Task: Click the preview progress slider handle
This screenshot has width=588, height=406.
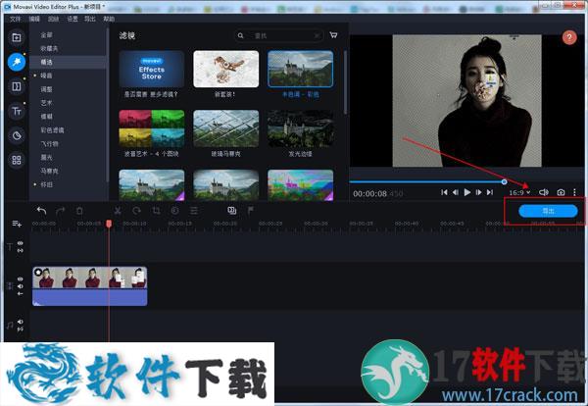Action: tap(505, 182)
